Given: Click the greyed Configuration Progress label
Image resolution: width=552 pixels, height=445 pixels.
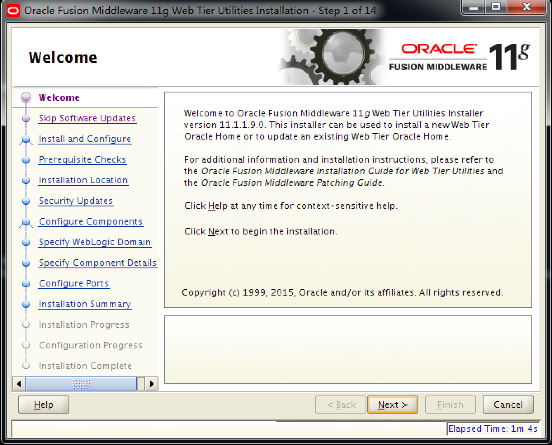Looking at the screenshot, I should point(91,346).
